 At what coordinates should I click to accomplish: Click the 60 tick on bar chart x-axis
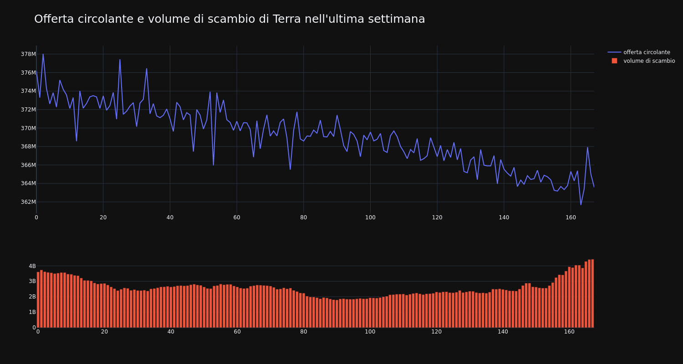[x=237, y=332]
